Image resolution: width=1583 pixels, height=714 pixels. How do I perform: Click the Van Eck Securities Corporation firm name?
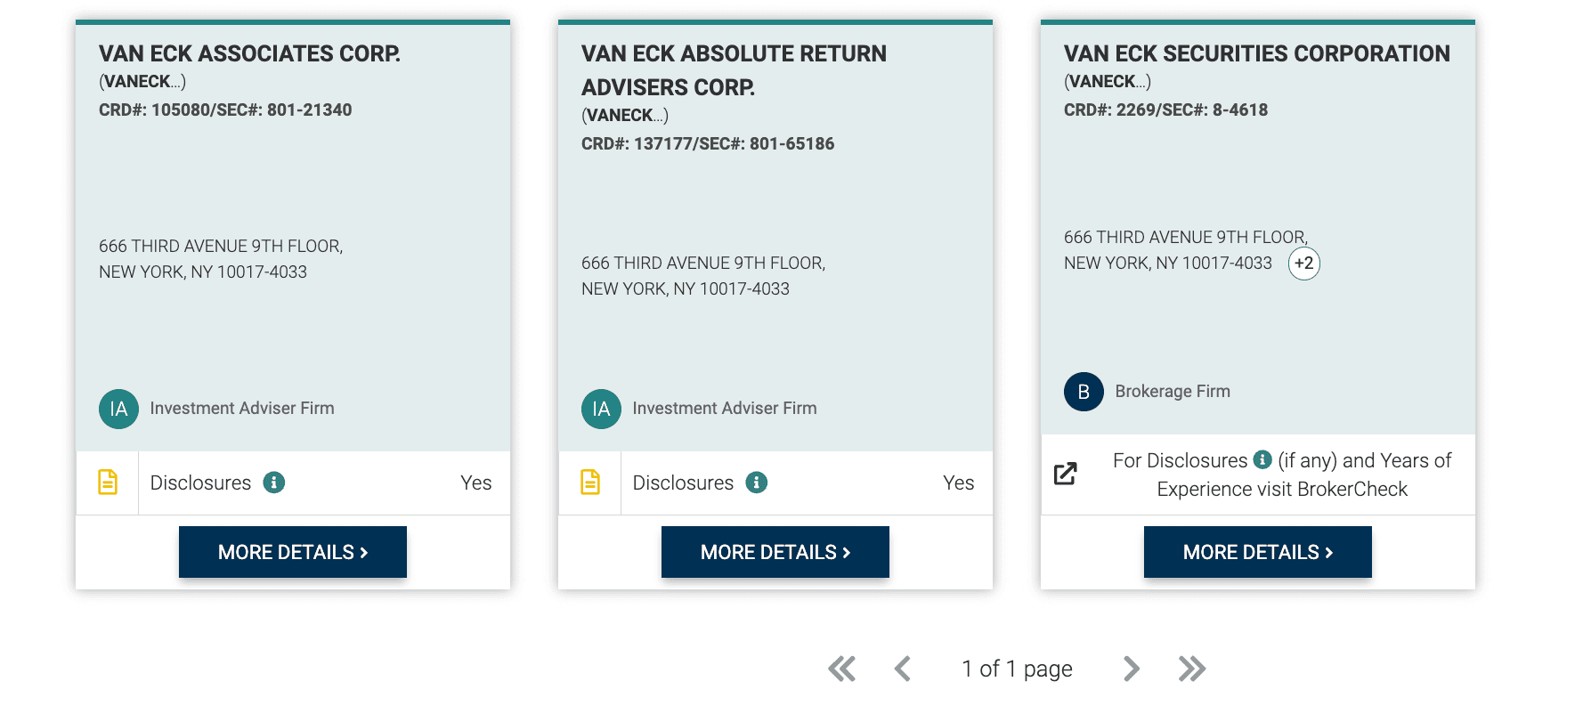point(1256,53)
